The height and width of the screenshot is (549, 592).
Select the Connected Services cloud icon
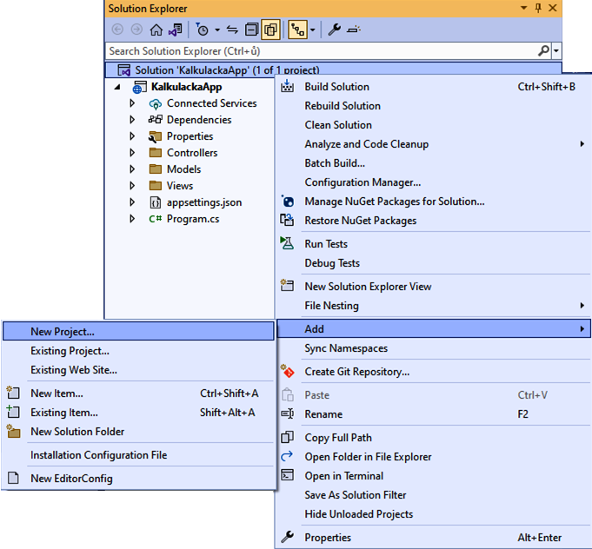click(156, 103)
